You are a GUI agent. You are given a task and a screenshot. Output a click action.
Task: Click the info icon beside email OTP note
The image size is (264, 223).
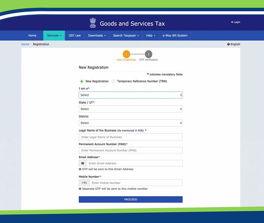click(80, 169)
